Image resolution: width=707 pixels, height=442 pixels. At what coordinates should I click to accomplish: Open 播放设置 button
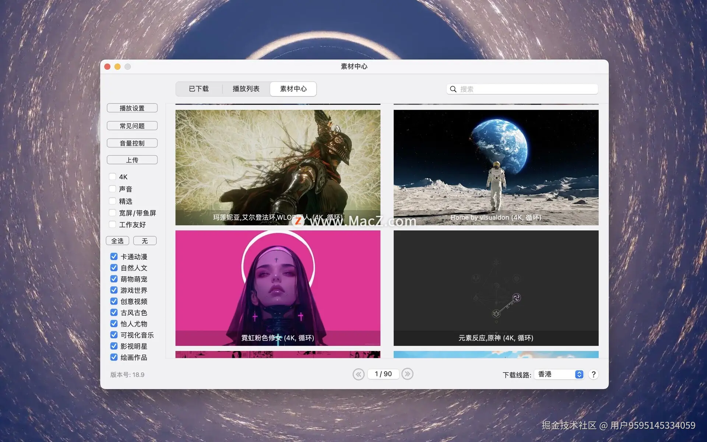132,108
